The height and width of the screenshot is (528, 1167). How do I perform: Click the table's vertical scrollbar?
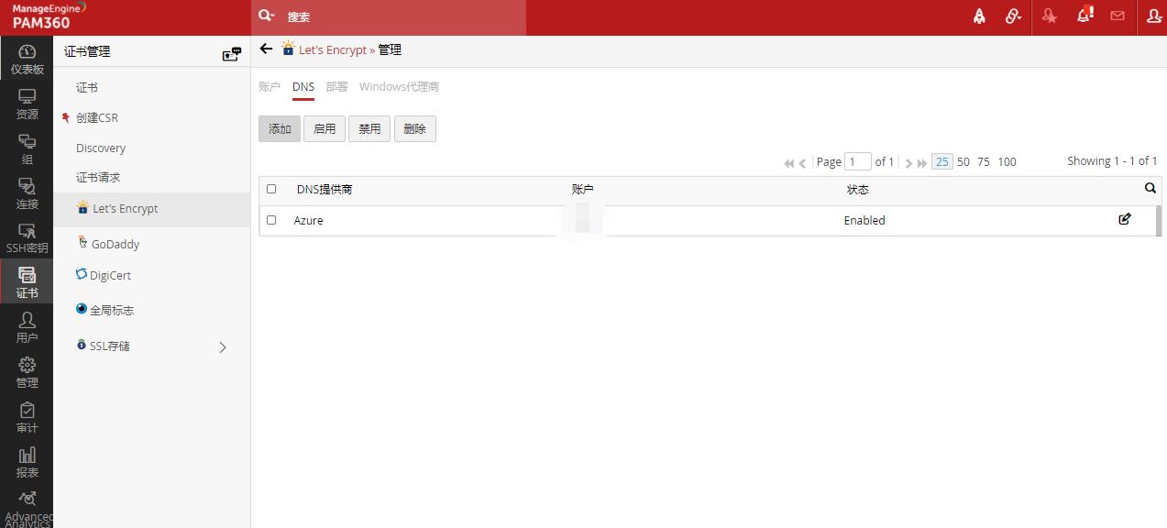(1158, 220)
